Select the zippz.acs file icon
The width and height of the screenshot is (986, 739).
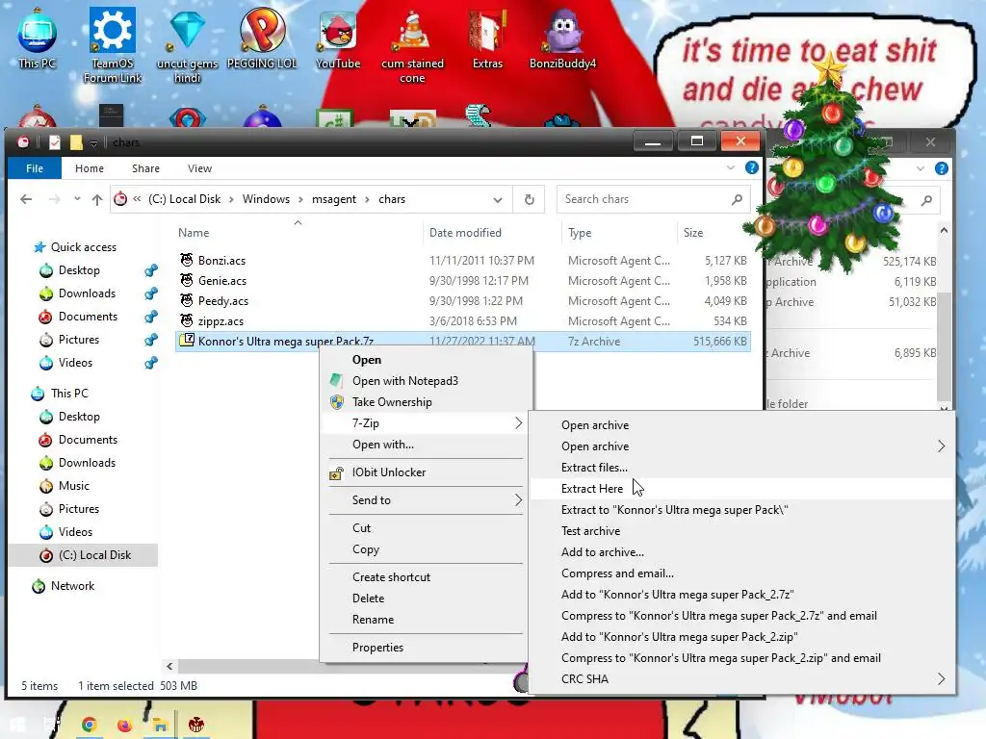[186, 320]
